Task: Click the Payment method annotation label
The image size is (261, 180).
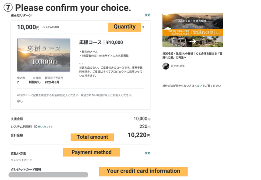Action: tap(91, 152)
